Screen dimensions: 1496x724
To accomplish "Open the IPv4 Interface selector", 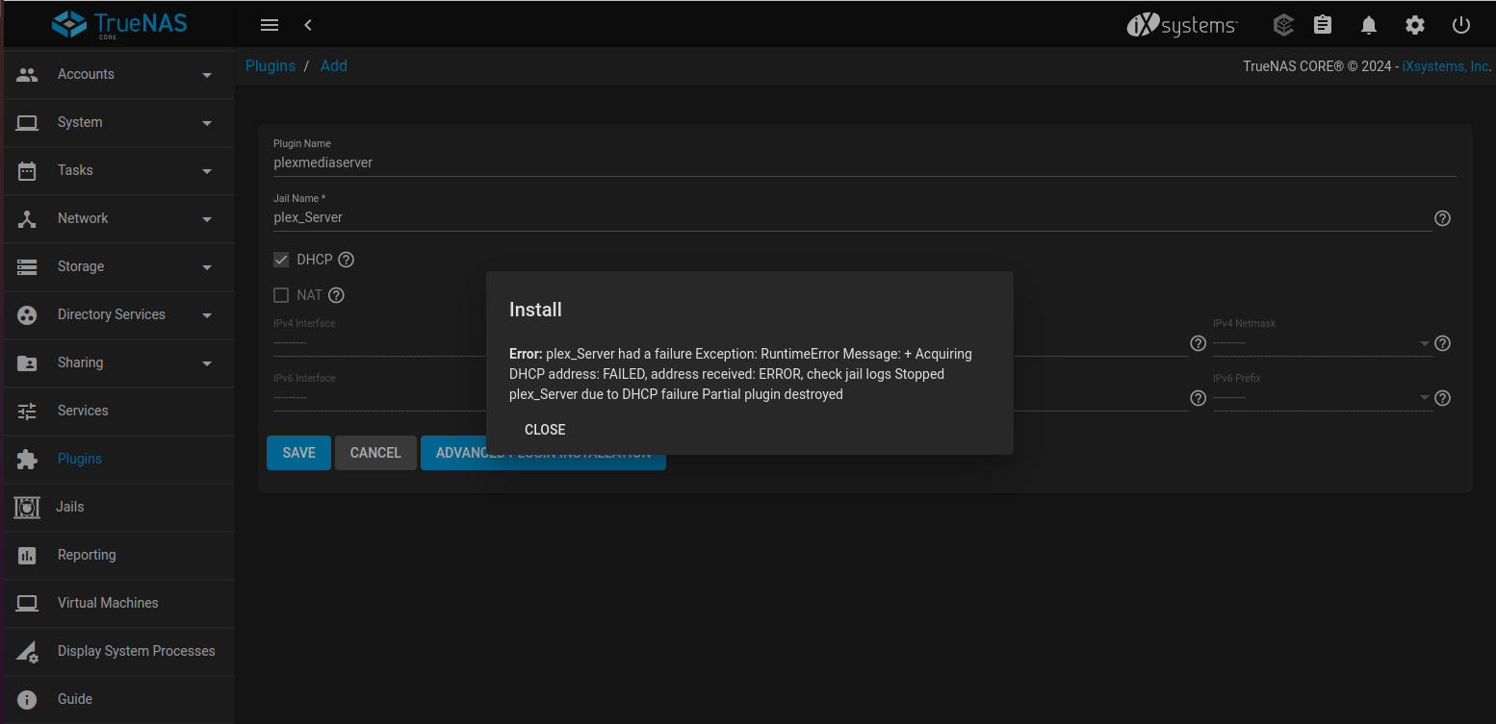I will point(379,343).
